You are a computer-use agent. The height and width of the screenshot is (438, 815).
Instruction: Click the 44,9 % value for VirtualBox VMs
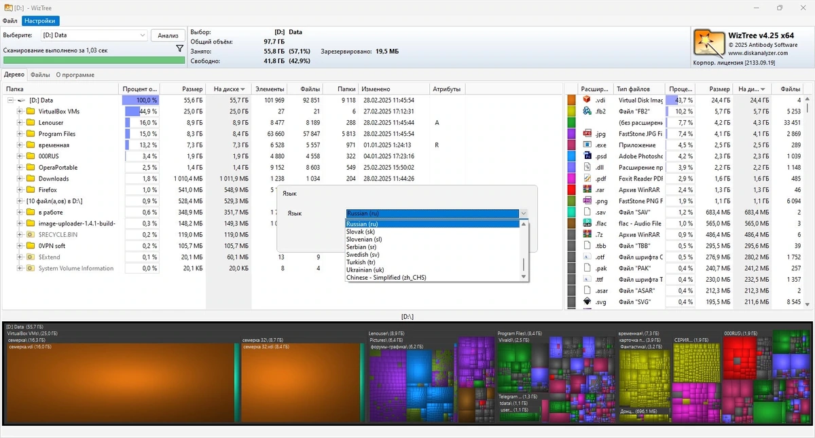click(x=149, y=111)
